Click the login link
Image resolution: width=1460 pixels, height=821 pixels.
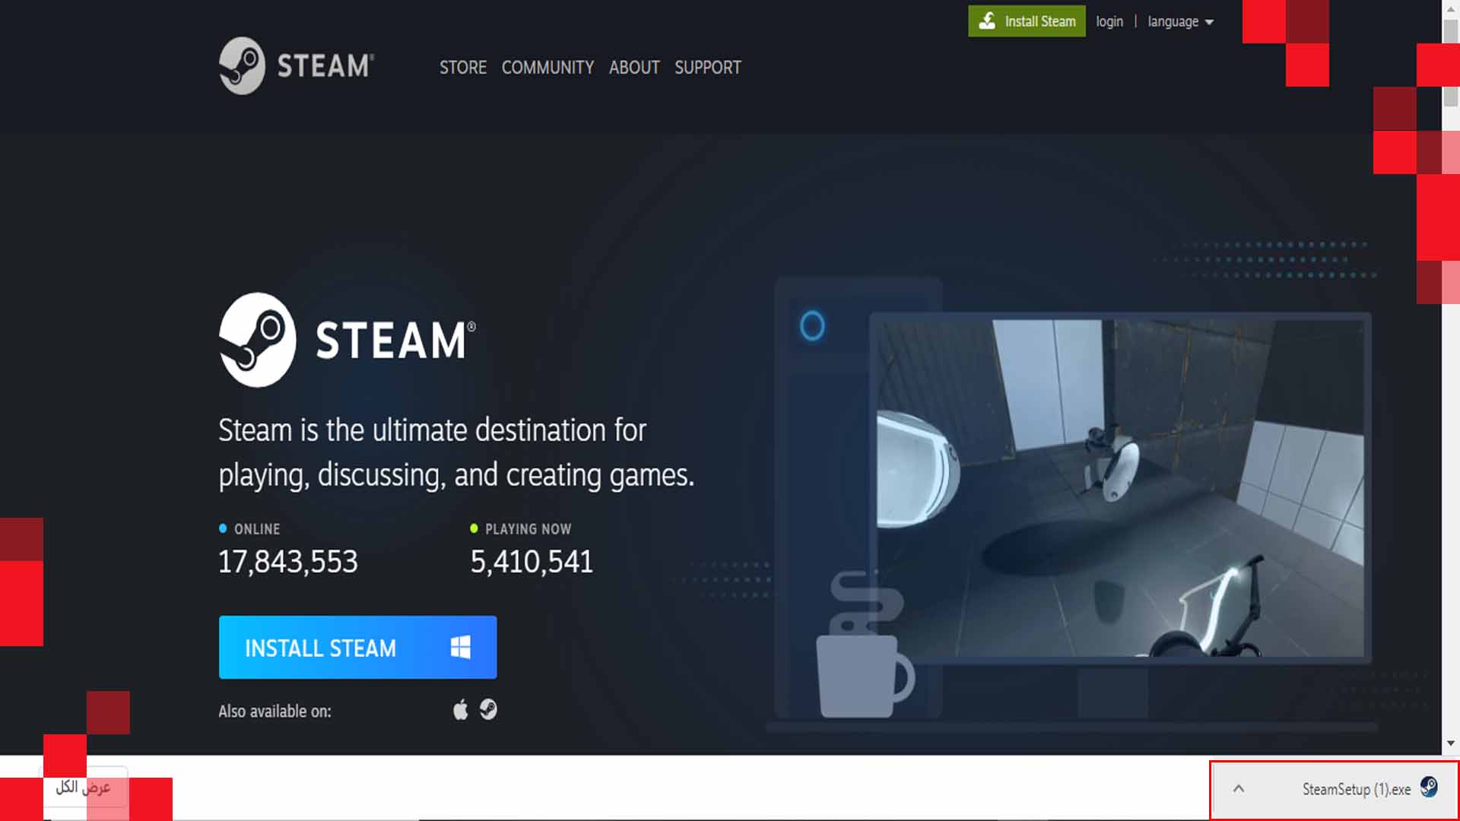coord(1109,21)
